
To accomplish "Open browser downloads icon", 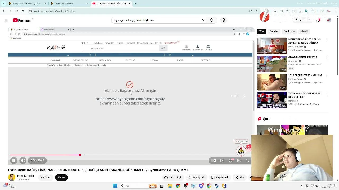I will coord(300,11).
